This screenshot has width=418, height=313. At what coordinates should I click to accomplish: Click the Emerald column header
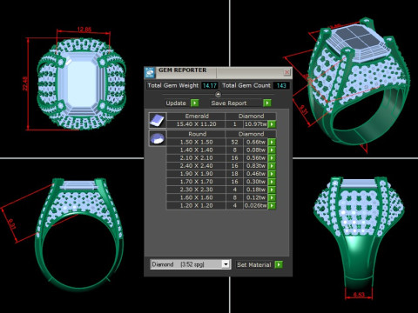[197, 116]
